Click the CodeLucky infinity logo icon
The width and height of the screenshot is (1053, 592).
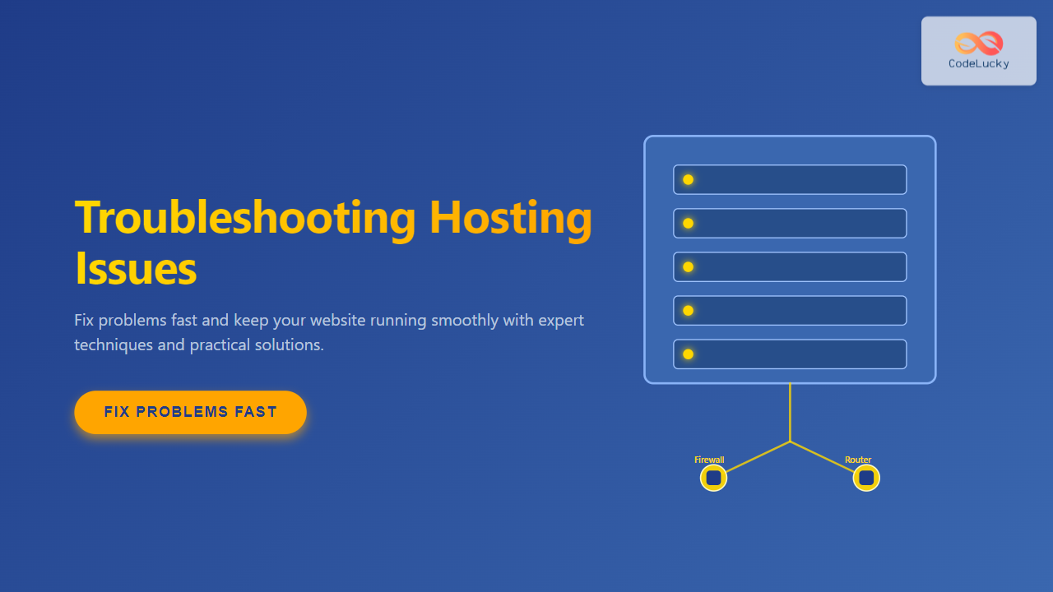coord(978,43)
